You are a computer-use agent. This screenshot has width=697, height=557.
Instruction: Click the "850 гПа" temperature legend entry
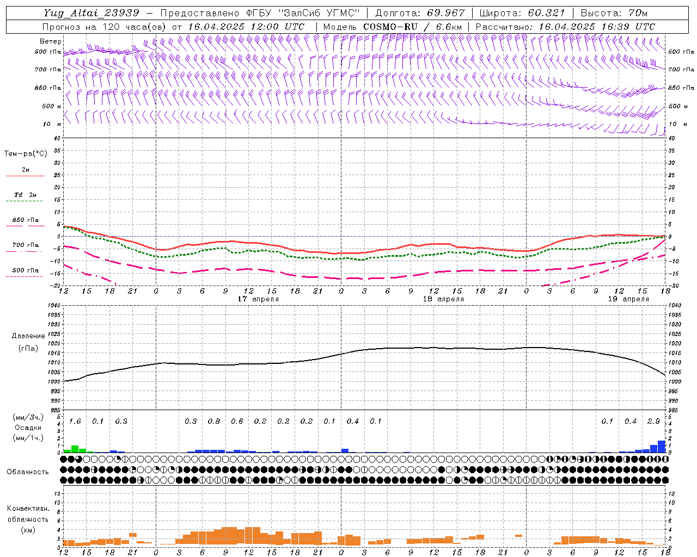25,220
